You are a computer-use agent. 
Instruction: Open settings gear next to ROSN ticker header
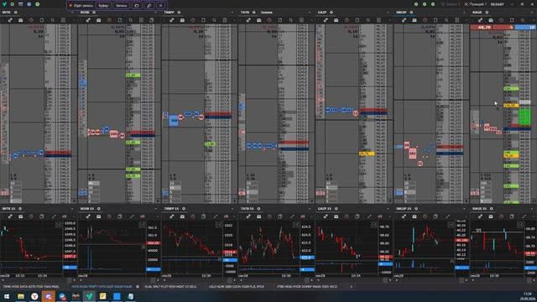pos(94,13)
